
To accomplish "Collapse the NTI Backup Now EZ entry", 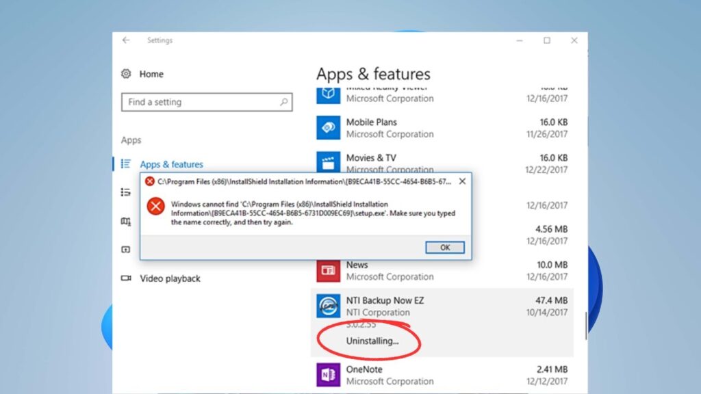I will coord(411,306).
